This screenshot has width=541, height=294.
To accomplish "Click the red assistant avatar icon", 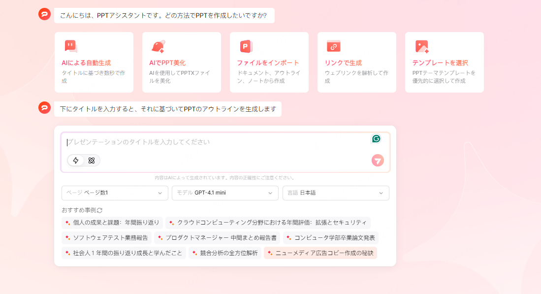I will tap(44, 14).
